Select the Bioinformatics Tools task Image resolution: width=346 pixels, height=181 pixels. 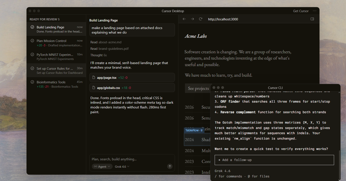point(56,84)
